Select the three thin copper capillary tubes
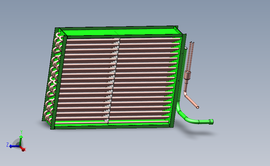This screenshot has width=270, height=166. 190,56
